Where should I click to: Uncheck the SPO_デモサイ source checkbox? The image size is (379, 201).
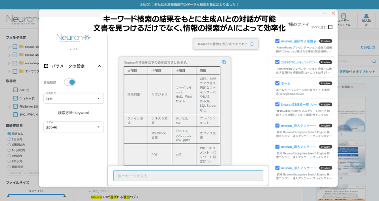(x=15, y=115)
